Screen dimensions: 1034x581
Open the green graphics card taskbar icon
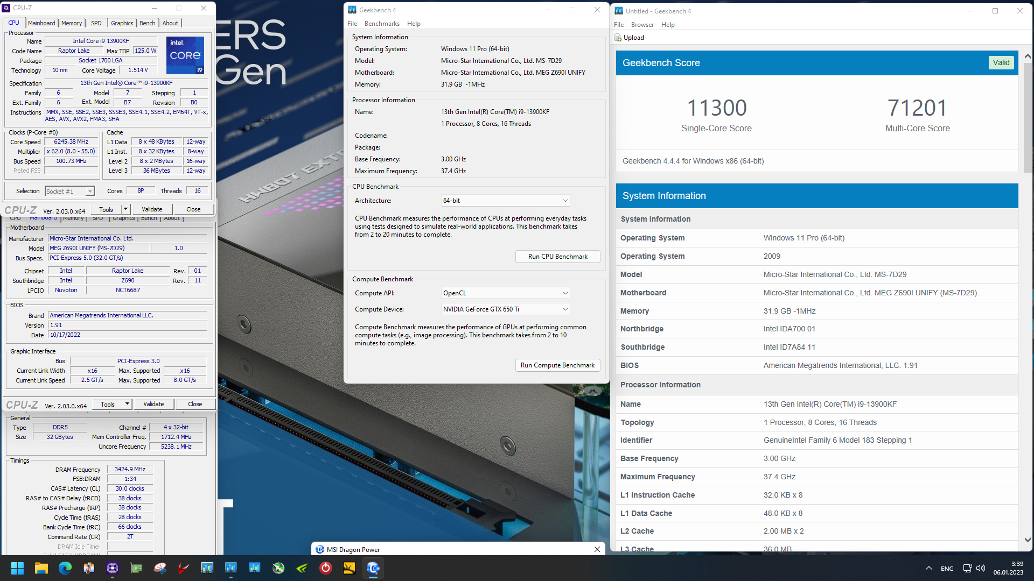[136, 568]
